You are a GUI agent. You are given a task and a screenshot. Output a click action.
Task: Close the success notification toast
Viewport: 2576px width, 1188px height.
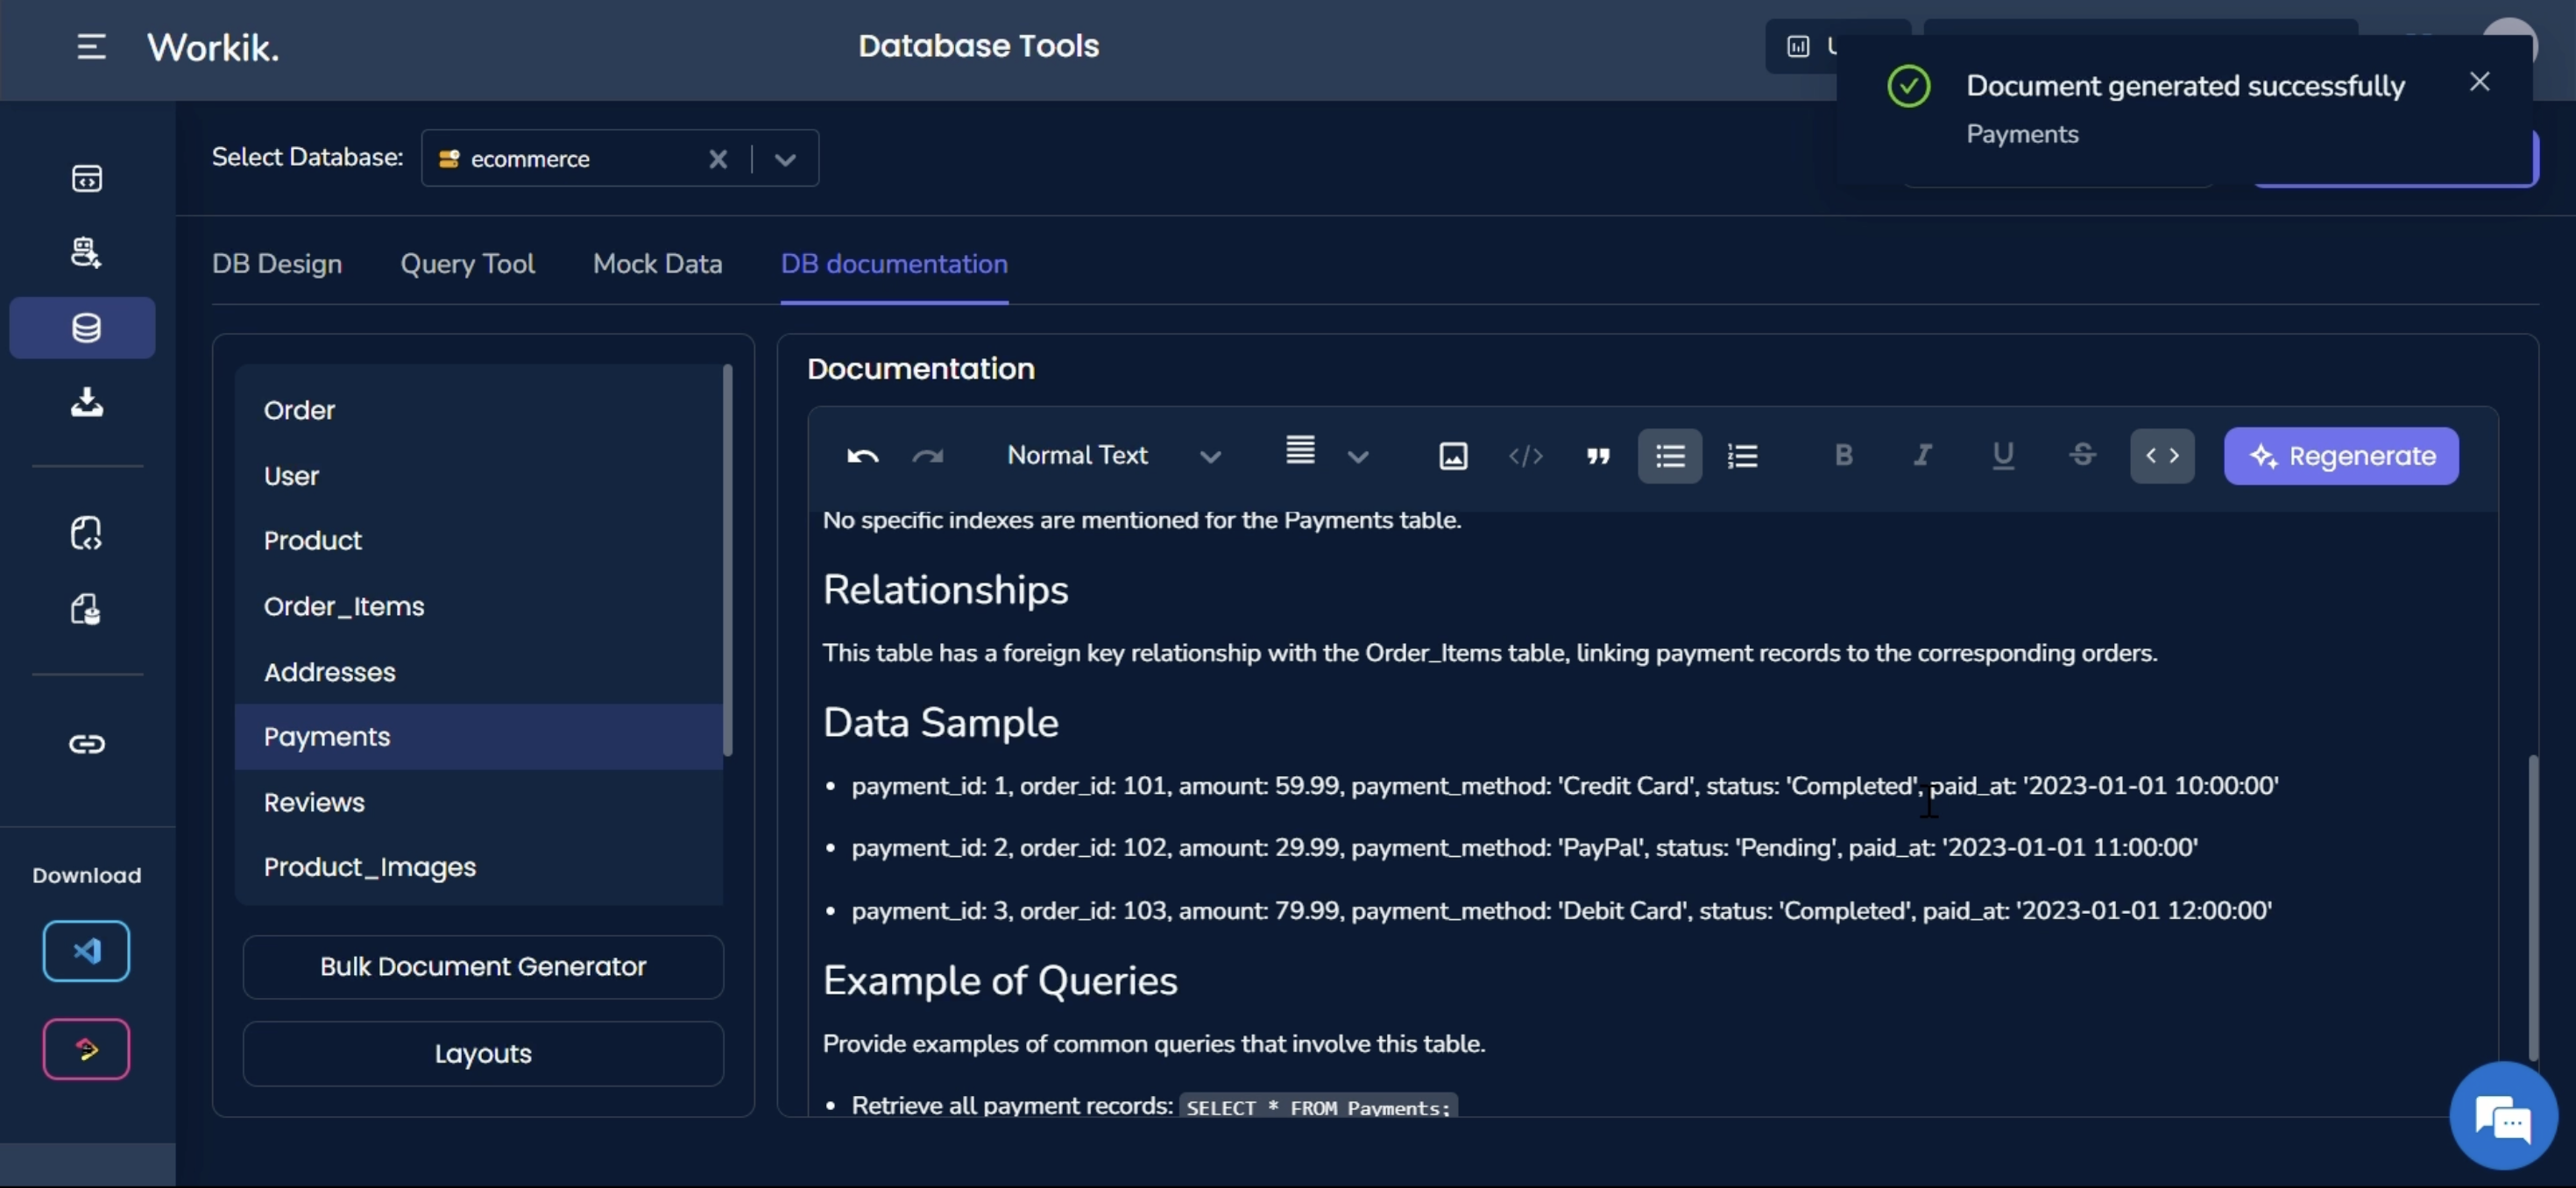pyautogui.click(x=2479, y=82)
